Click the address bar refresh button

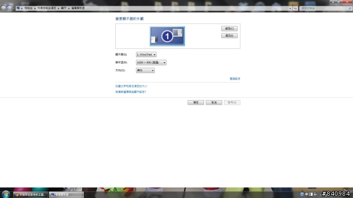[295, 8]
